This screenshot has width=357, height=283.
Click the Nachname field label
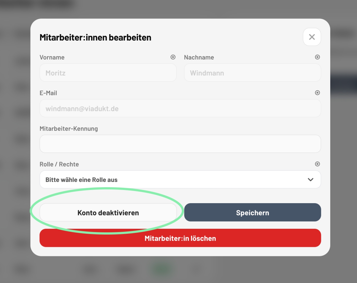pos(199,57)
